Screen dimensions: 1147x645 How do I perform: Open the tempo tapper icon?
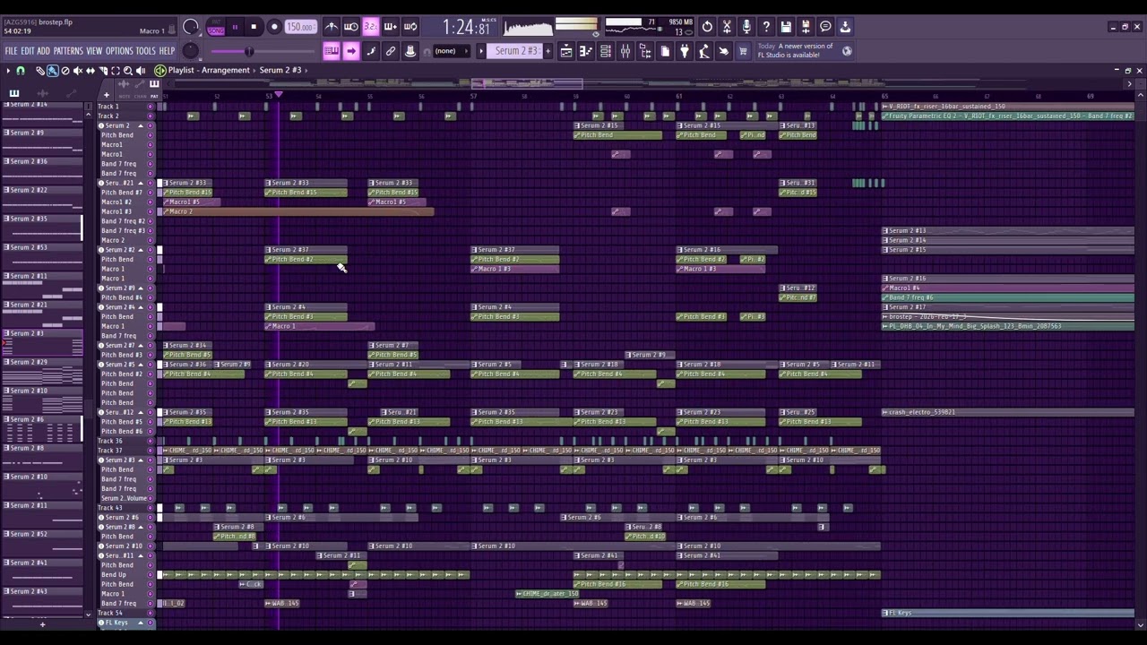[x=703, y=51]
